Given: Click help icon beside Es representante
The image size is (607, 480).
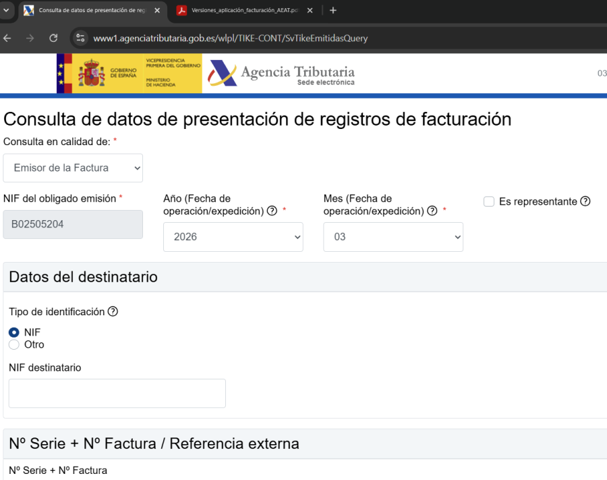Looking at the screenshot, I should click(x=585, y=201).
